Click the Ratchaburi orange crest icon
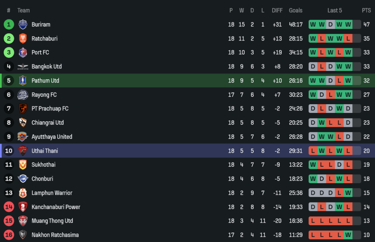 [x=23, y=38]
